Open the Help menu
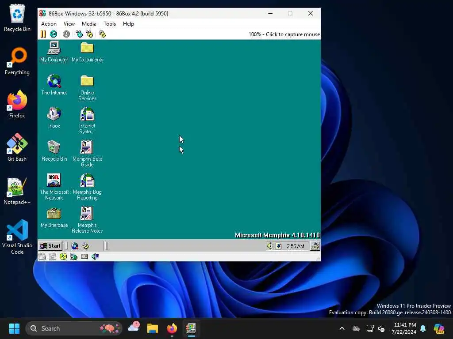The height and width of the screenshot is (339, 453). click(128, 24)
